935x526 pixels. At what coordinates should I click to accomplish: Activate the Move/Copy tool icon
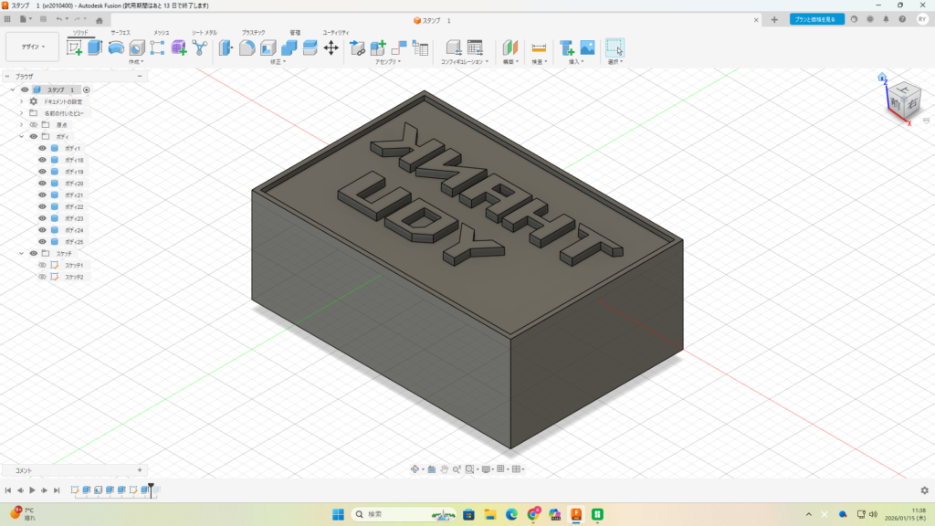click(x=331, y=47)
